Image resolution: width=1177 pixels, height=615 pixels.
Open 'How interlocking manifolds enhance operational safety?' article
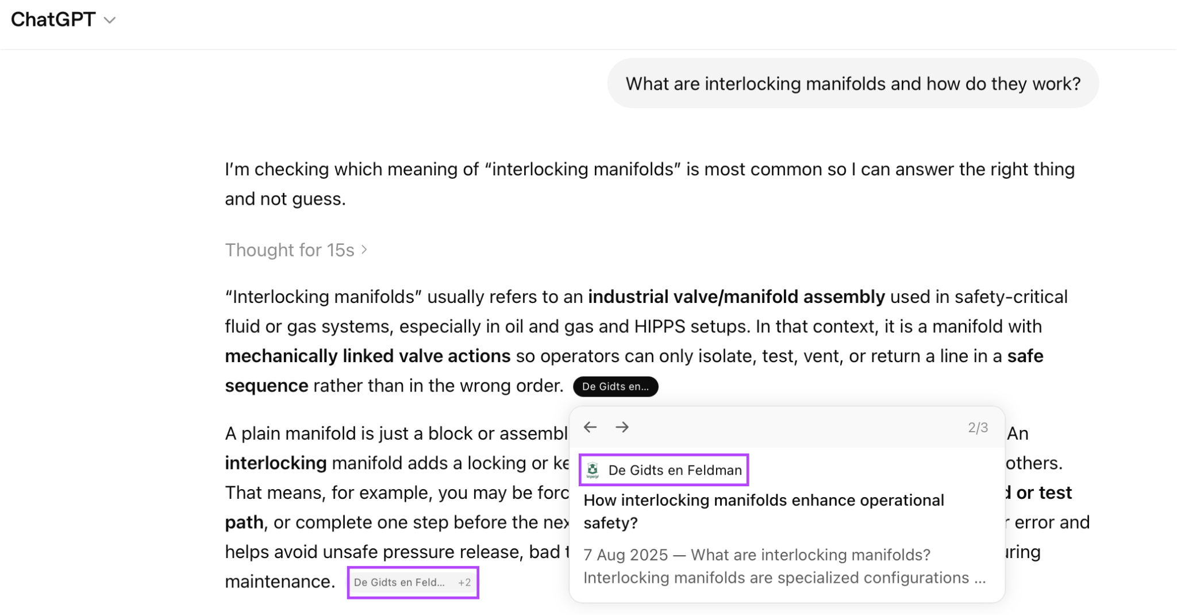tap(764, 512)
